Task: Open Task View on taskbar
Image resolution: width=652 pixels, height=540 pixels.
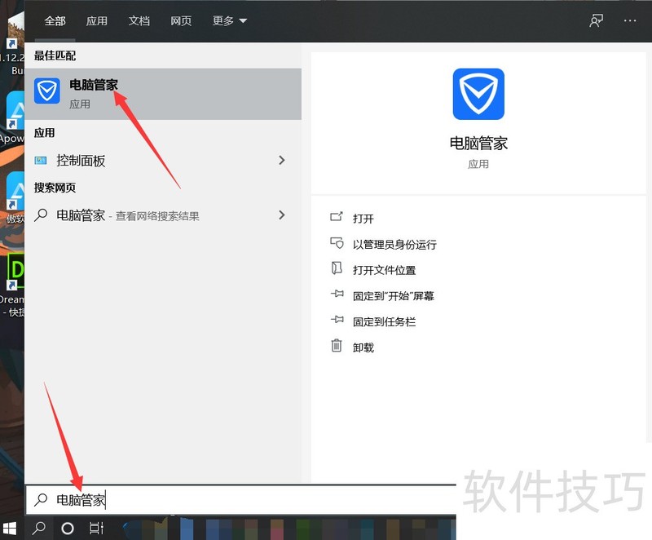Action: click(x=96, y=529)
